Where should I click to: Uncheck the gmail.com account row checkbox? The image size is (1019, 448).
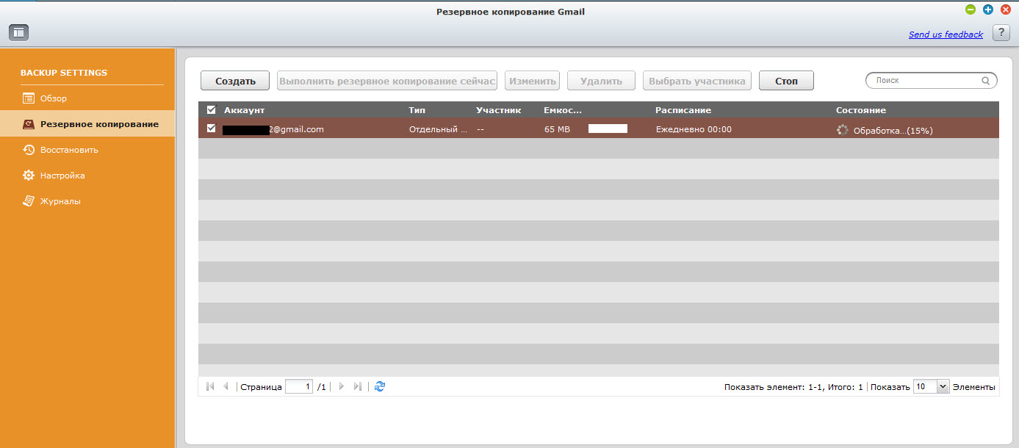pyautogui.click(x=212, y=129)
